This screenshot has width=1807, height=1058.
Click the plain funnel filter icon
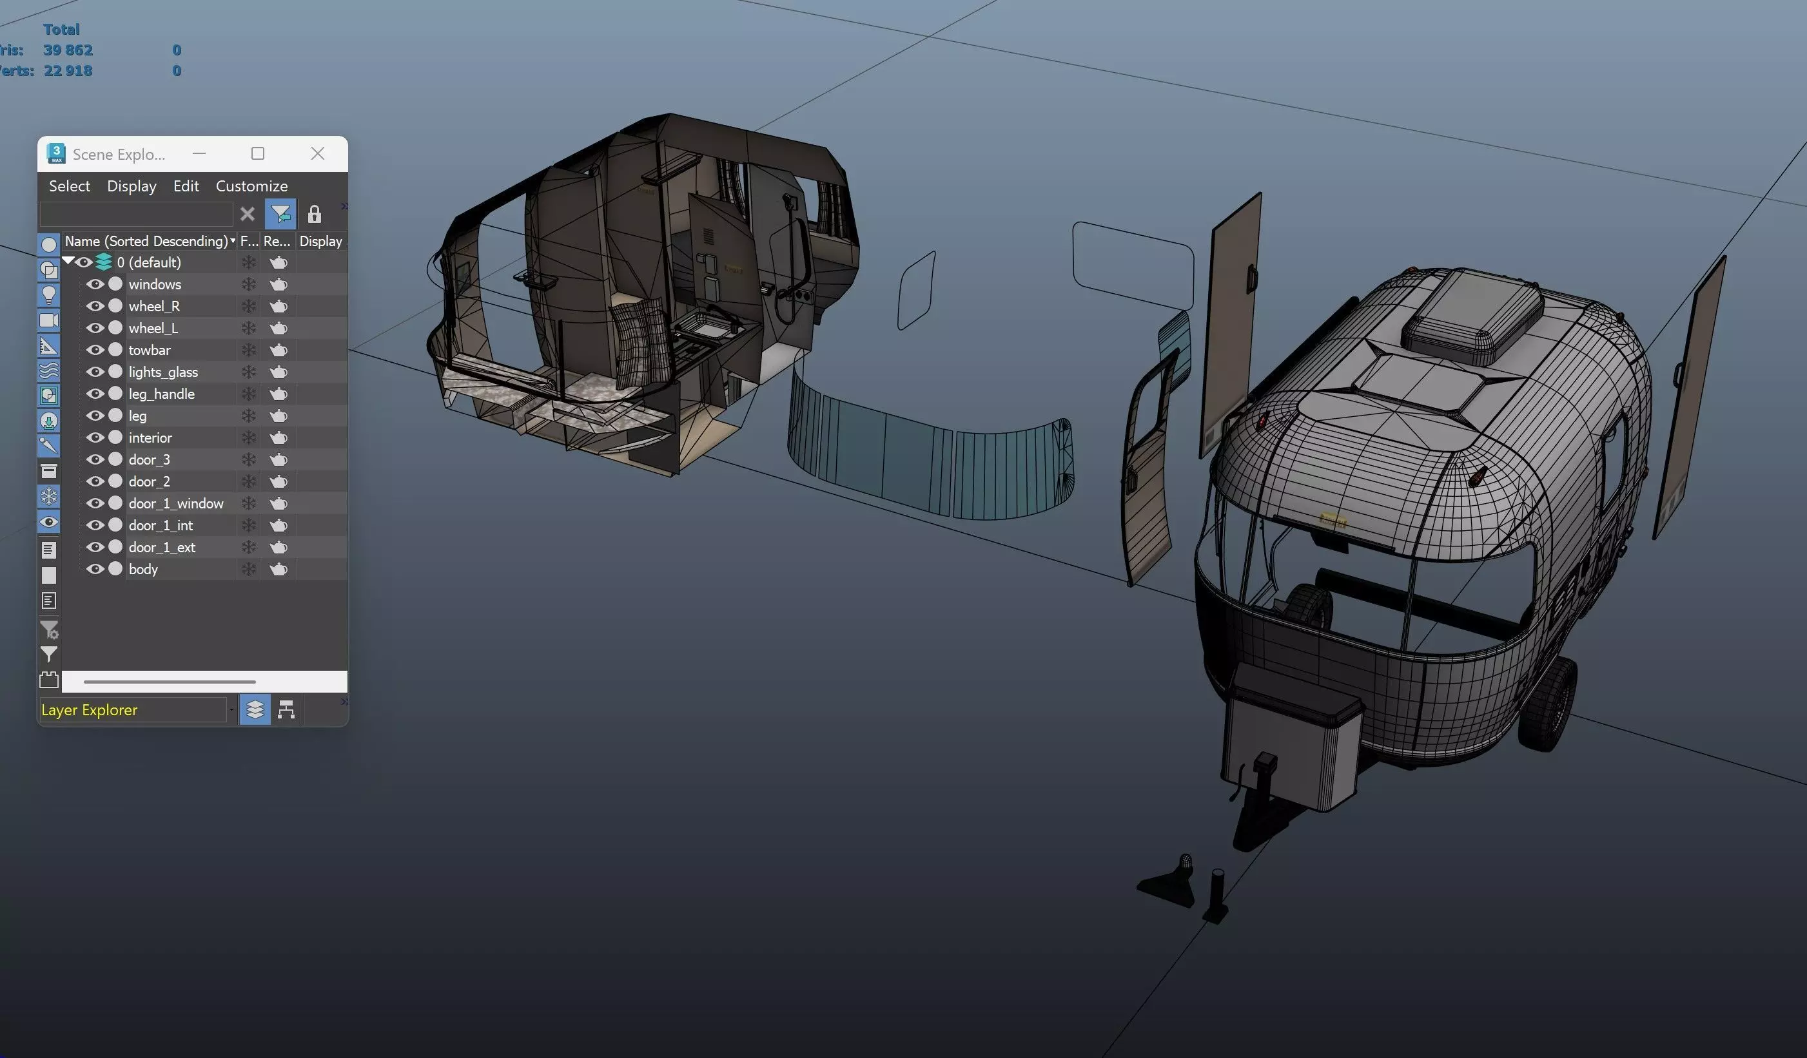(49, 655)
